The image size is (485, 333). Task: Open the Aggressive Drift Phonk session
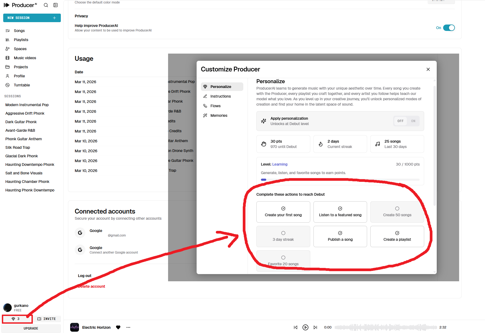pos(25,113)
